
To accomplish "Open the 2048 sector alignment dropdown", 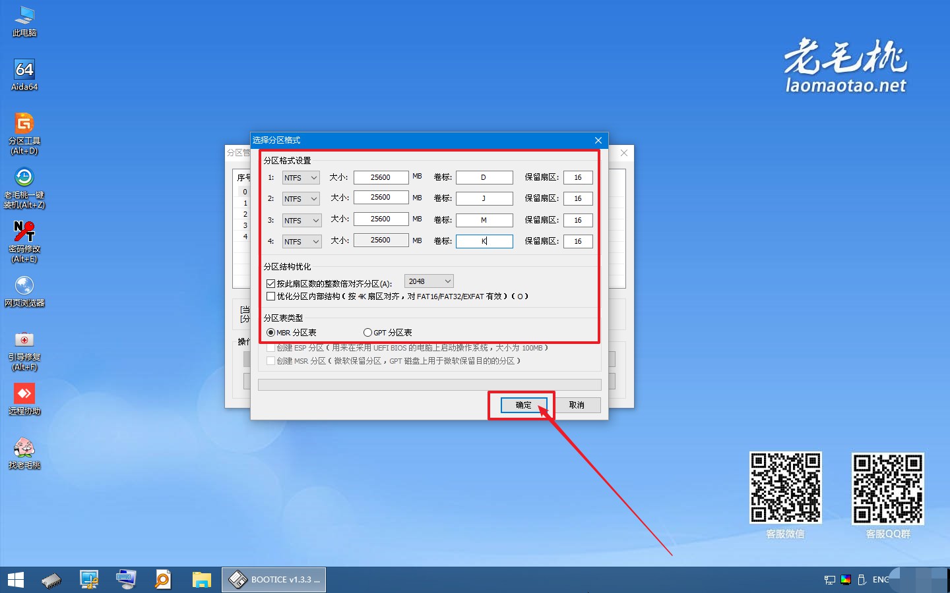I will 429,281.
